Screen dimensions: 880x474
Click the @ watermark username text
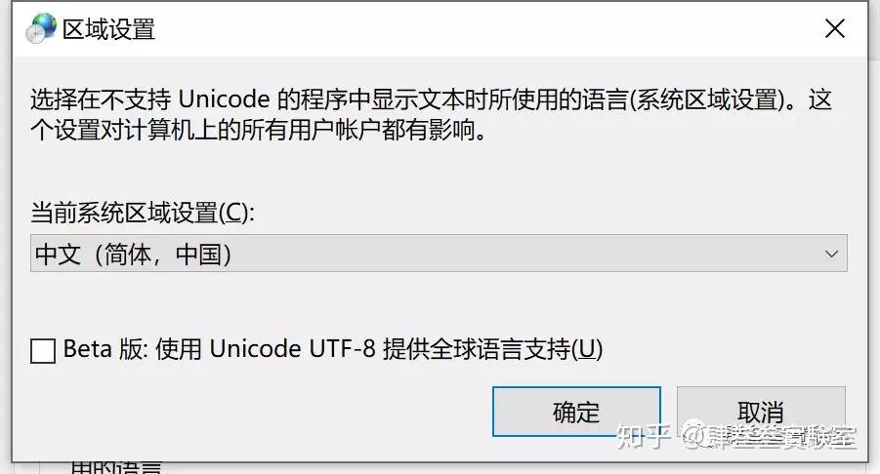pos(770,436)
